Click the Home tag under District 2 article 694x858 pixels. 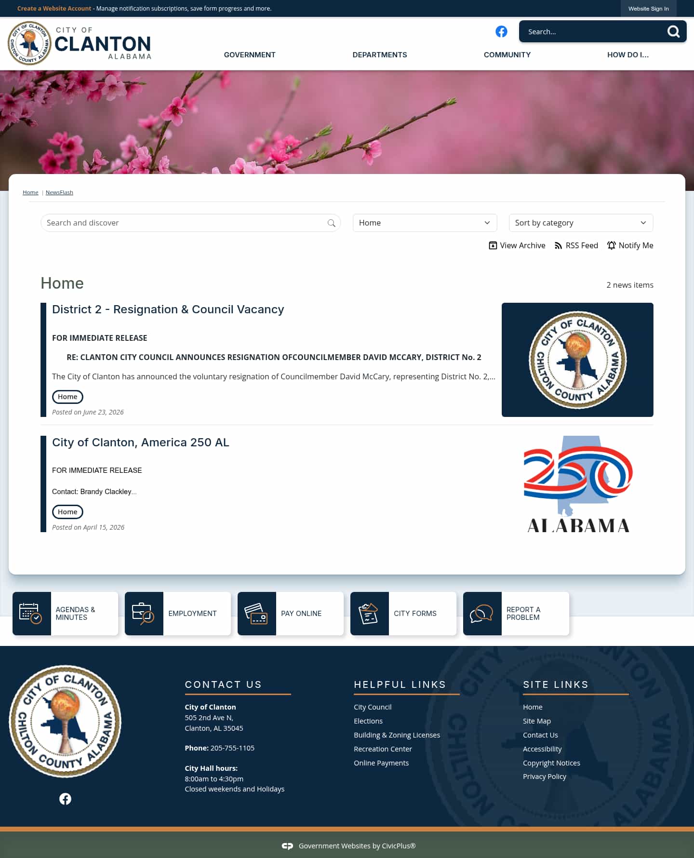point(67,397)
